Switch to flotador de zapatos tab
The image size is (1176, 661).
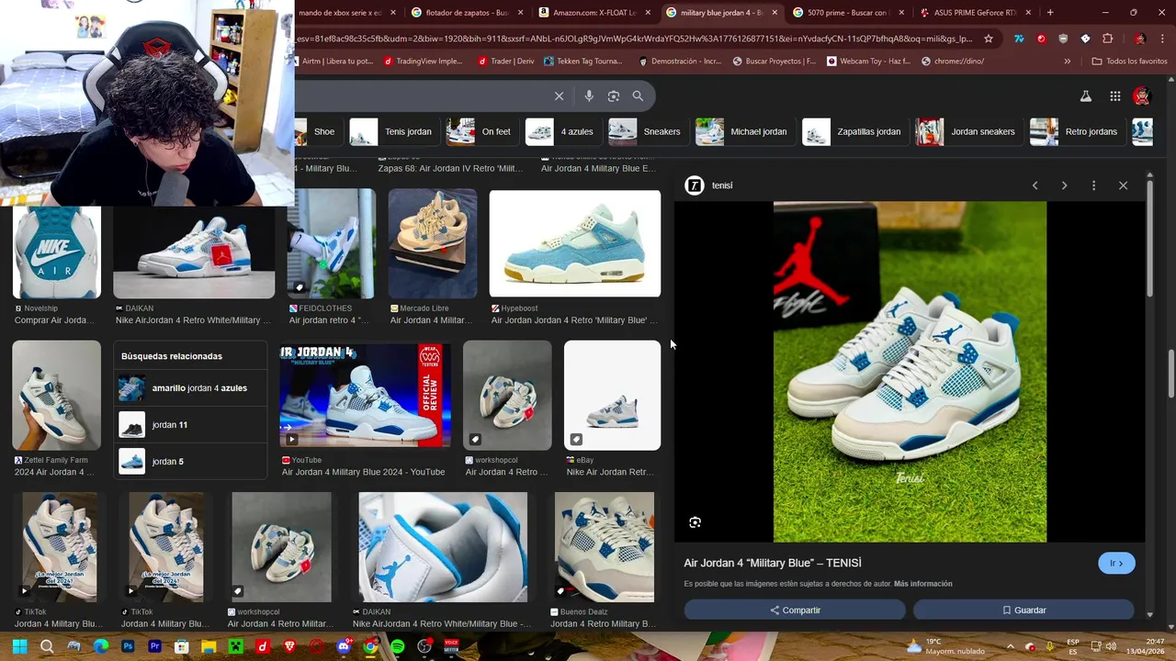coord(467,13)
